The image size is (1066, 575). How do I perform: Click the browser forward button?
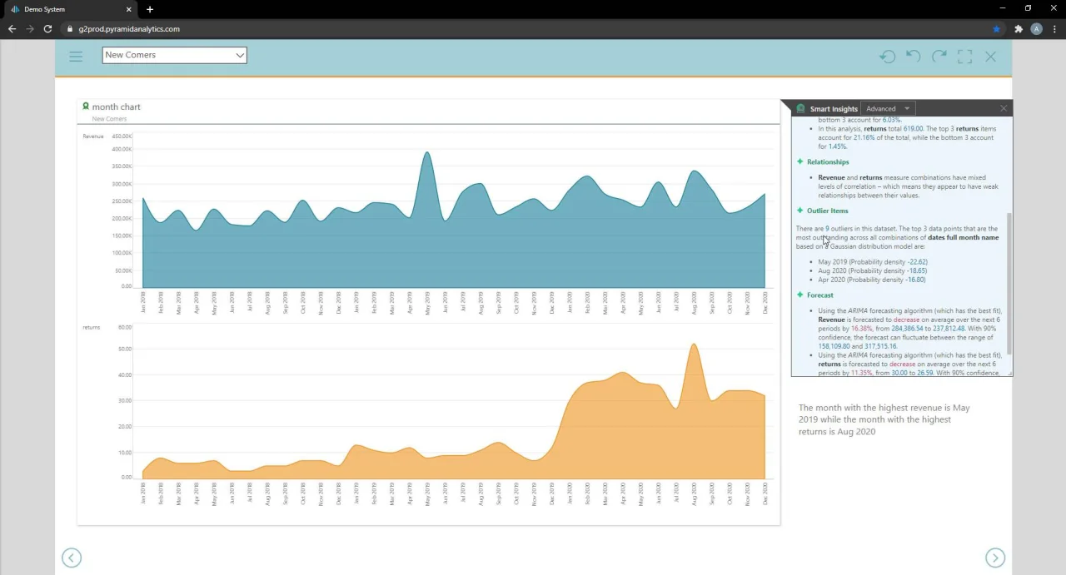pyautogui.click(x=30, y=29)
